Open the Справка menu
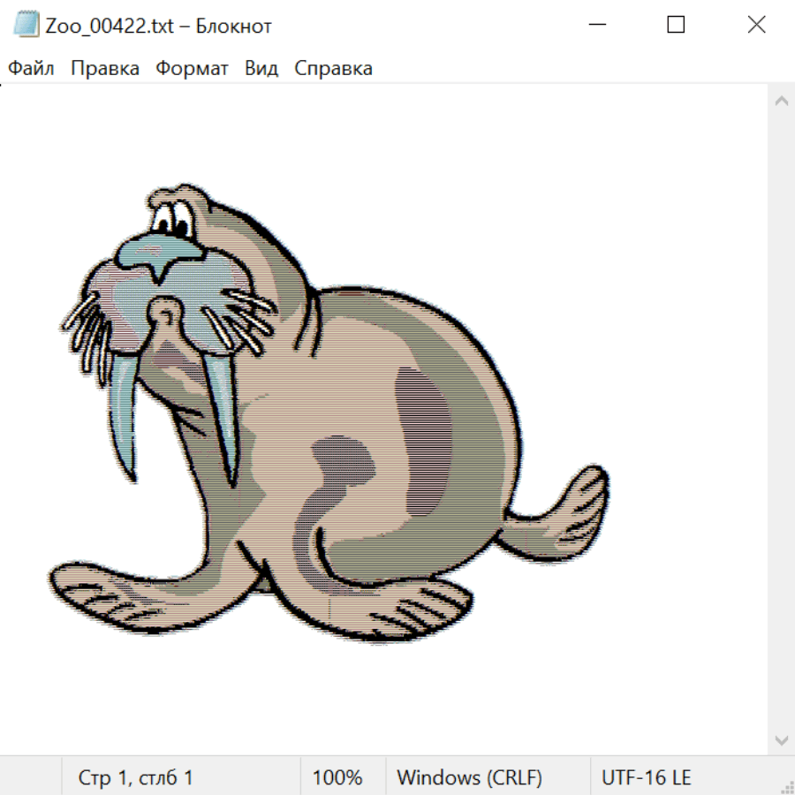Viewport: 795px width, 795px height. coord(333,69)
